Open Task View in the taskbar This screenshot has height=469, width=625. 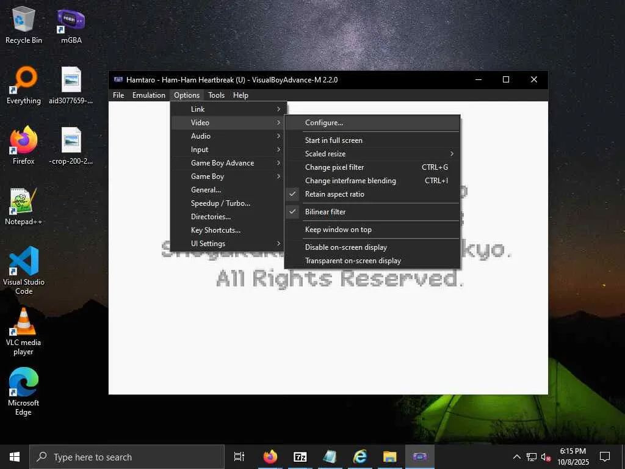tap(239, 457)
